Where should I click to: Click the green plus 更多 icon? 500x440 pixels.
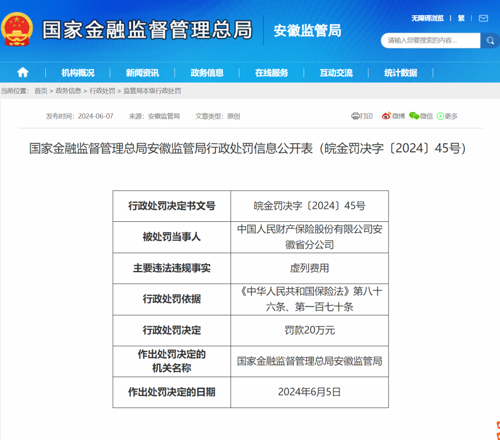point(440,116)
